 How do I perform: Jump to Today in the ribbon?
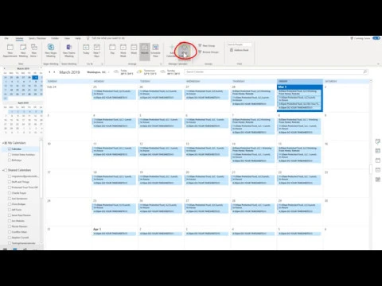click(x=86, y=50)
